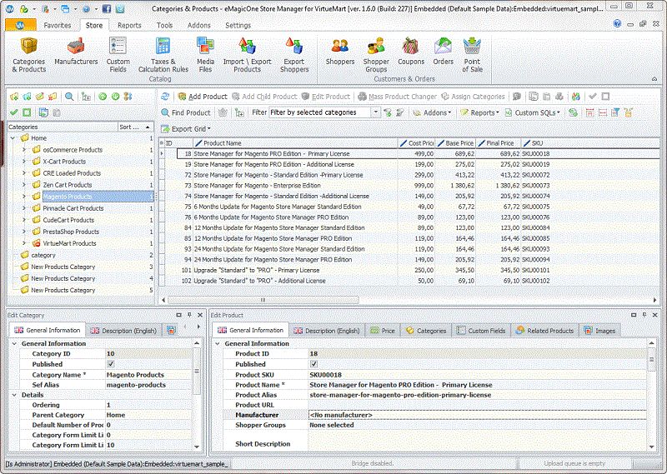Click the Twitter icon in title bar

pos(120,8)
